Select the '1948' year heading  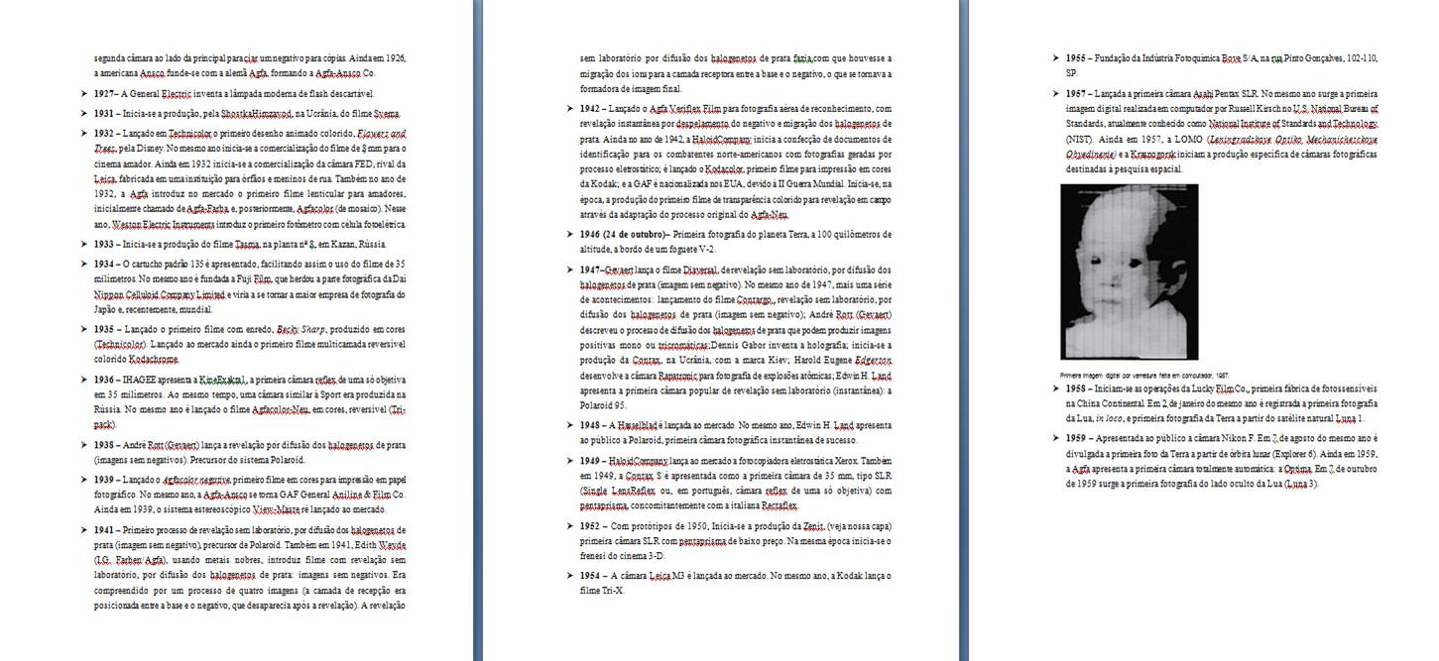[591, 424]
